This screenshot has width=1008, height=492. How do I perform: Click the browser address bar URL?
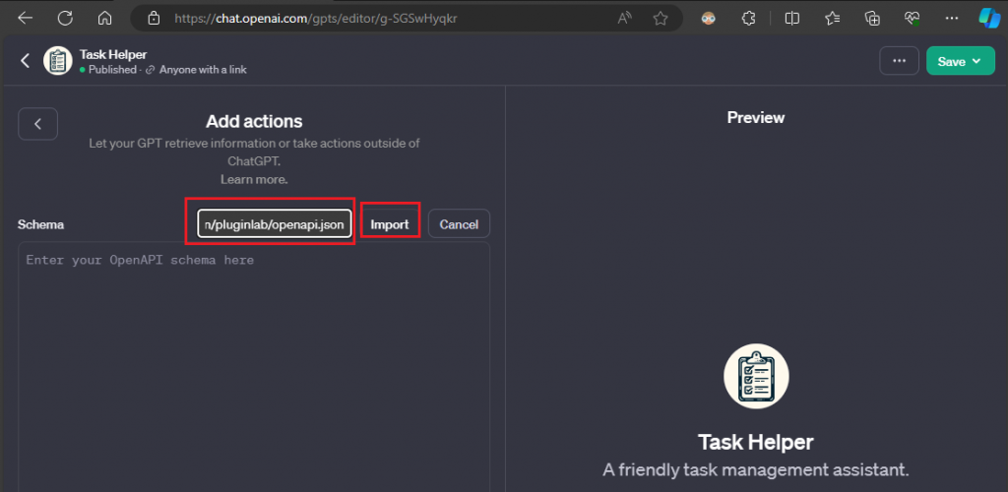click(316, 19)
